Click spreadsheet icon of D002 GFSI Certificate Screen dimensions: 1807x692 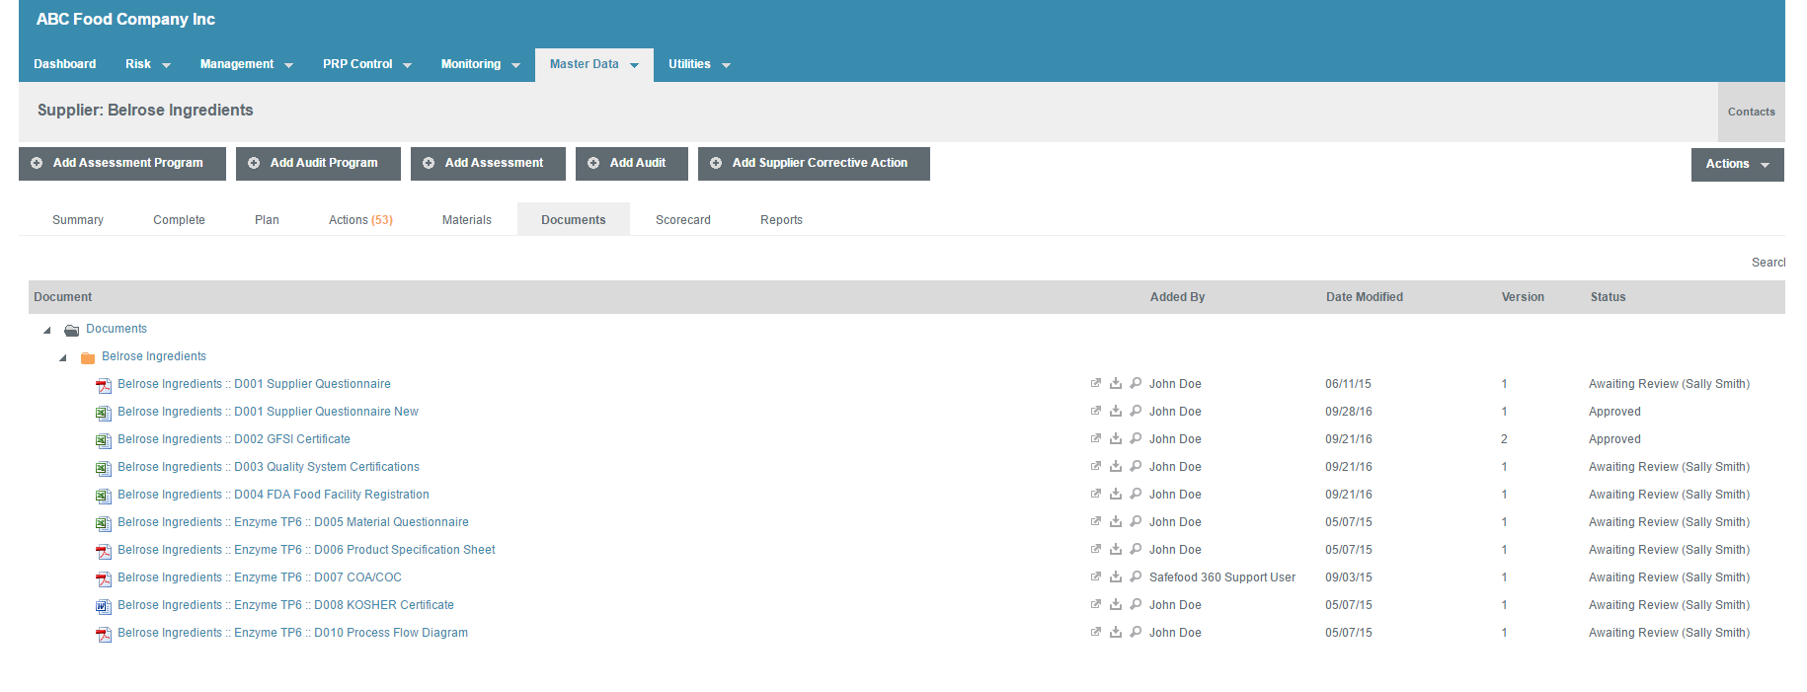pos(103,440)
